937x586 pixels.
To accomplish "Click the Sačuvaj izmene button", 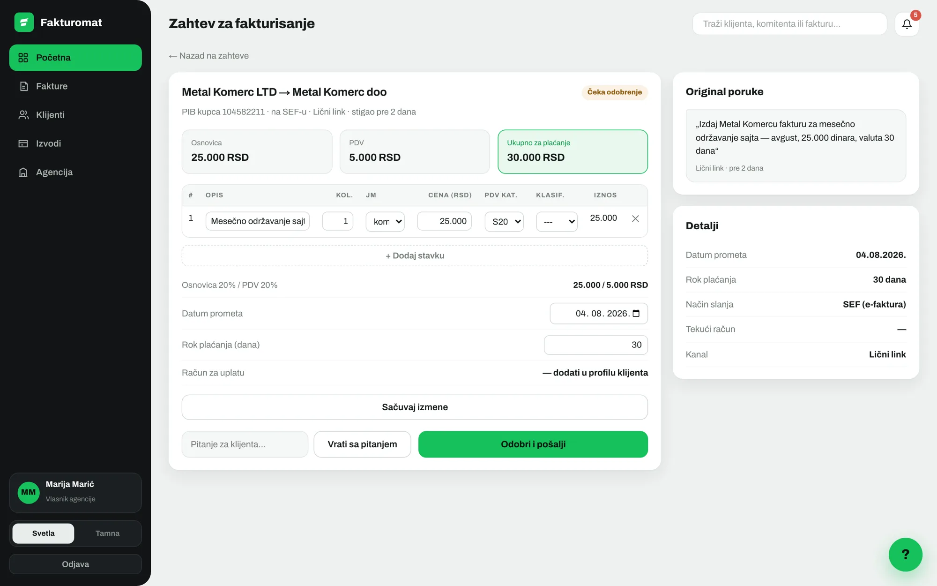I will tap(415, 407).
